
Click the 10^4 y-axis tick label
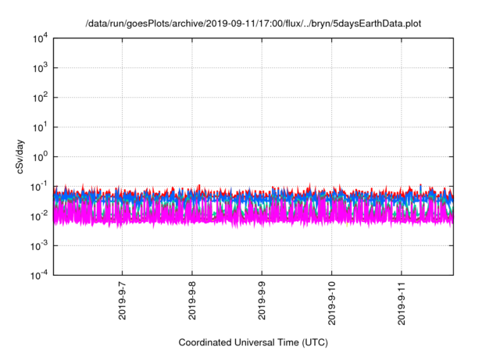(40, 39)
